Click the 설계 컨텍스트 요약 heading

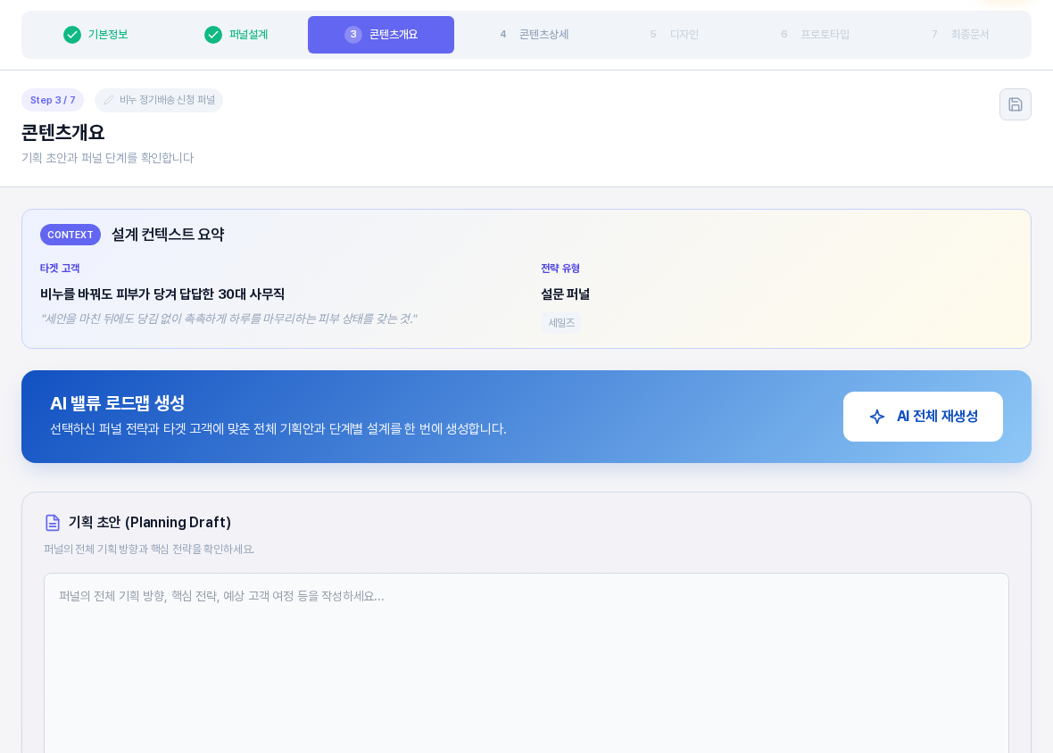(168, 235)
